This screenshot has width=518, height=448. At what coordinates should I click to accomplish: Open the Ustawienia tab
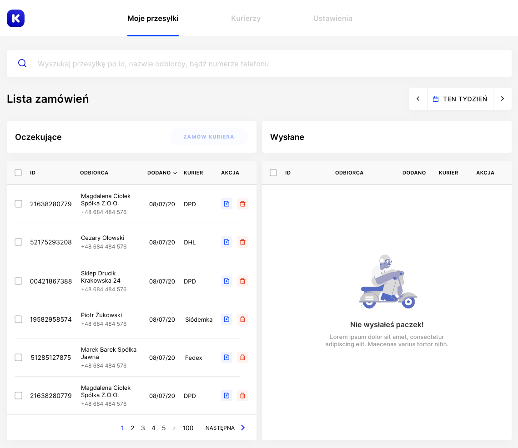[x=332, y=18]
